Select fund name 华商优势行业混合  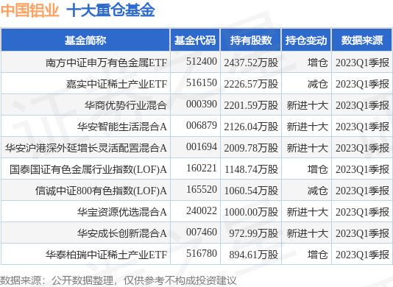[126, 105]
